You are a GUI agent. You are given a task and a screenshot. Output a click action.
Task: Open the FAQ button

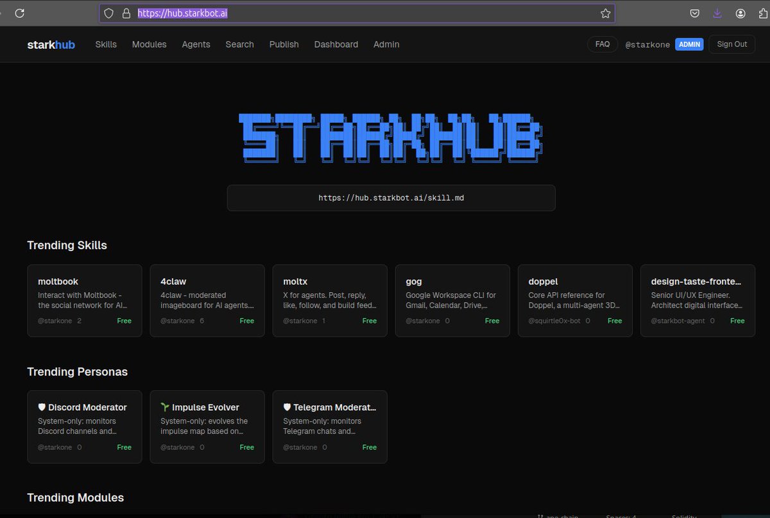[603, 44]
